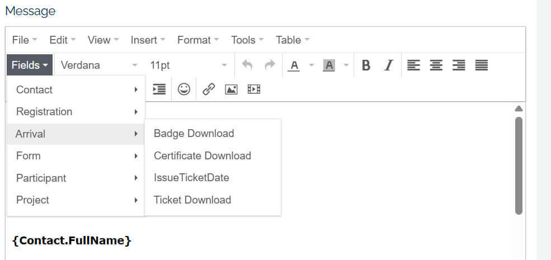The image size is (551, 260).
Task: Click the scrollbar up arrow
Action: pyautogui.click(x=519, y=108)
